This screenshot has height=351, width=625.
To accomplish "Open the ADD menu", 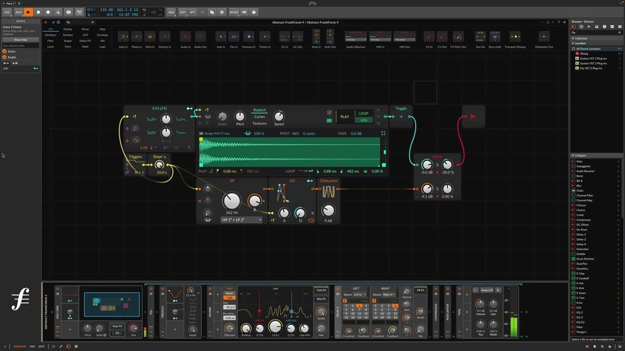I will [x=171, y=12].
